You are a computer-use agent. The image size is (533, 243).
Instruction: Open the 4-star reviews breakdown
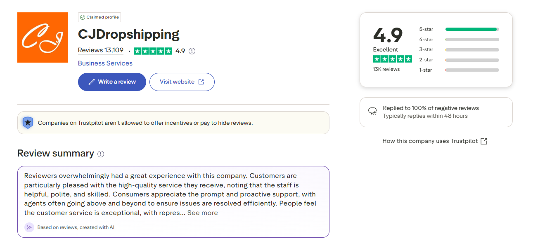pos(471,39)
